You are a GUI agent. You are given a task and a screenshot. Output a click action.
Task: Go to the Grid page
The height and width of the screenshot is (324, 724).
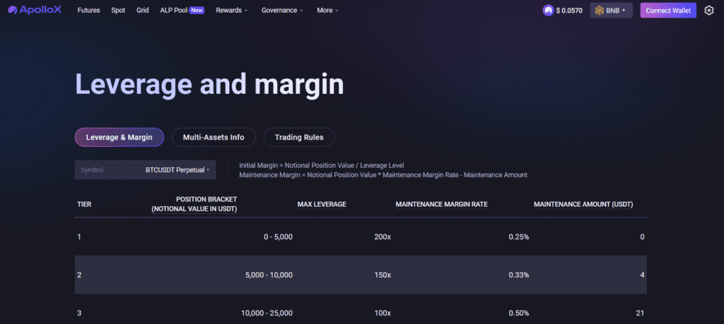(x=143, y=10)
